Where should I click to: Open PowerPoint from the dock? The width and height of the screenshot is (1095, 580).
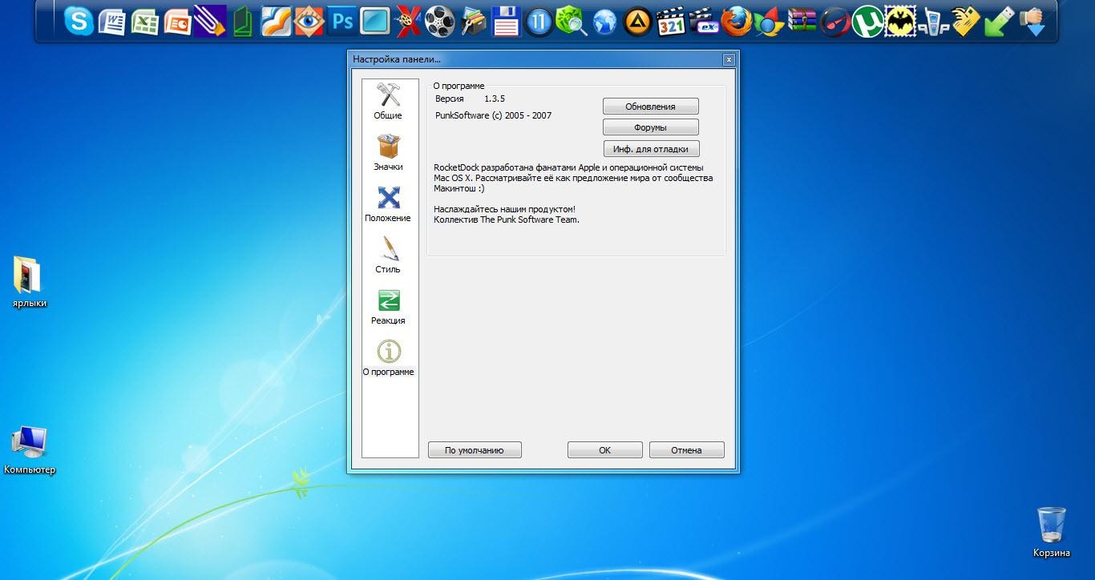[177, 22]
